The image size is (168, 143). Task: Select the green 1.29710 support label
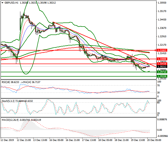coord(161,72)
